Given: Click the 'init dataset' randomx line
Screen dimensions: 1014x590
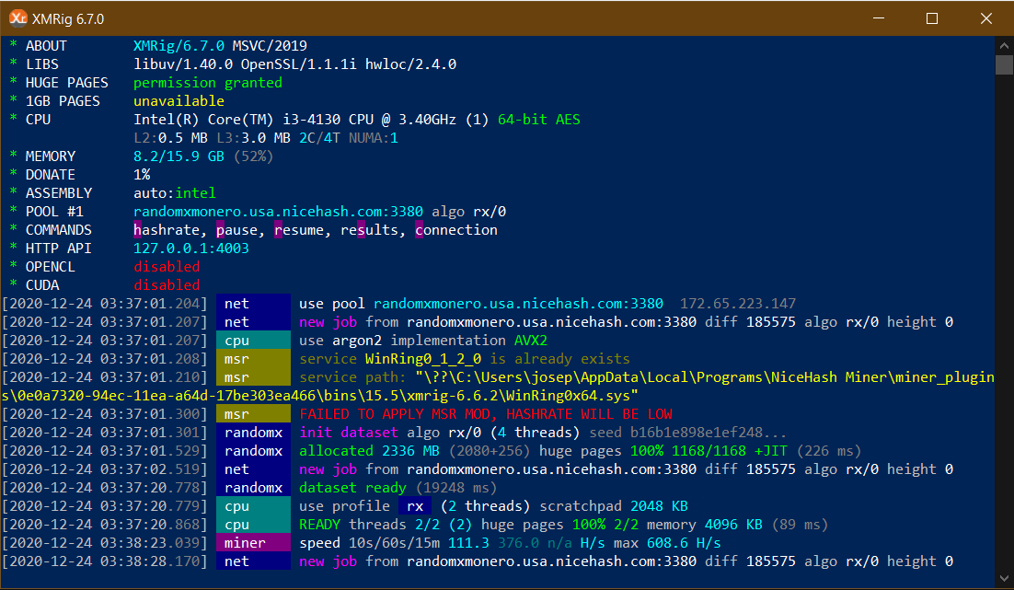Looking at the screenshot, I should pos(543,433).
